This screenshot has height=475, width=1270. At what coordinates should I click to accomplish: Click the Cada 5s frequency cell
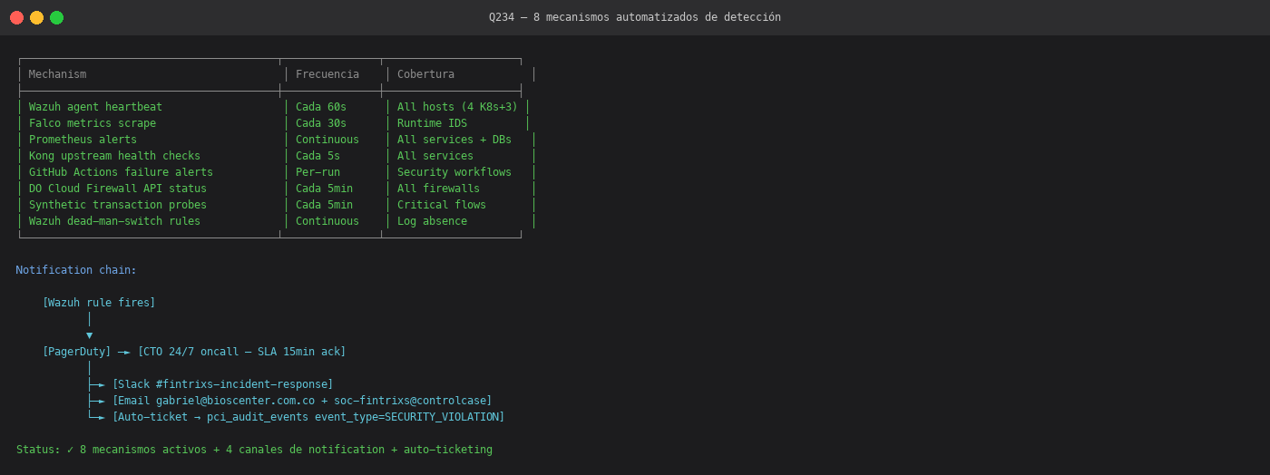[x=317, y=156]
